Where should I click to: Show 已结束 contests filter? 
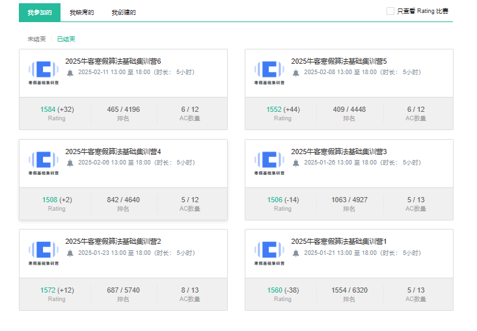pos(66,39)
